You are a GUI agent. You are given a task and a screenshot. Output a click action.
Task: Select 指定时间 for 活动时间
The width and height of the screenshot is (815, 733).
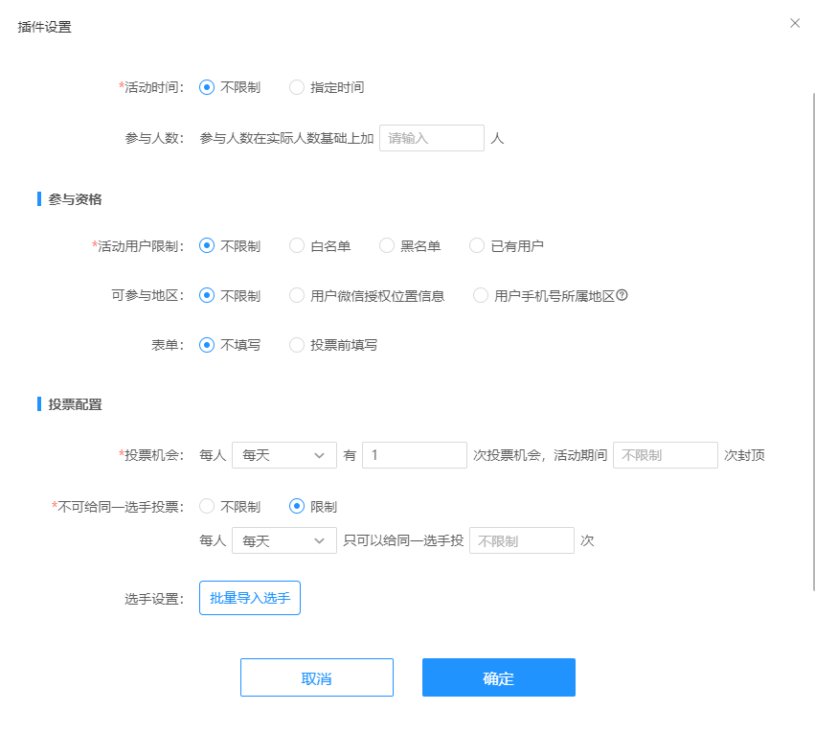[297, 87]
